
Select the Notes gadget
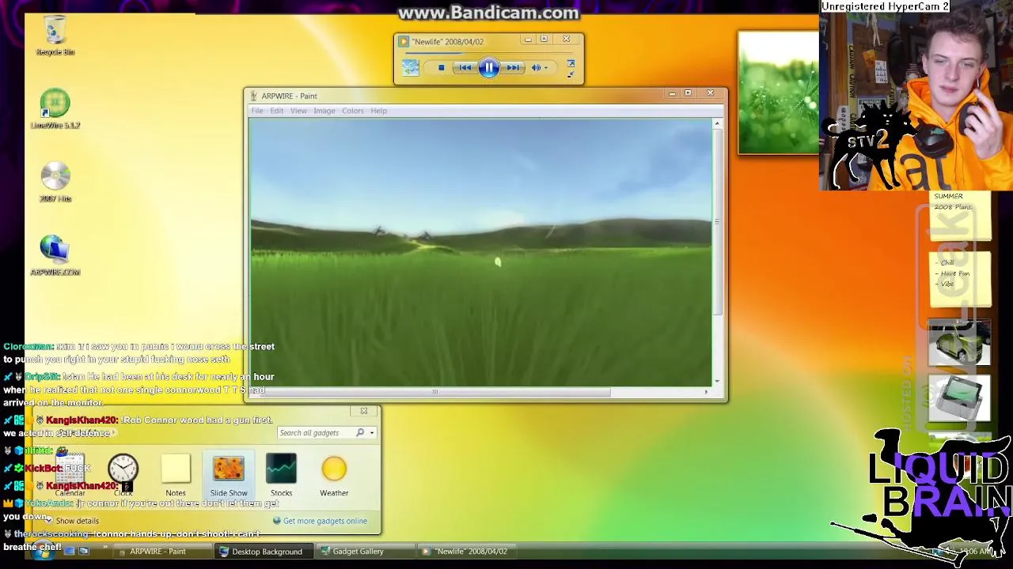coord(176,475)
